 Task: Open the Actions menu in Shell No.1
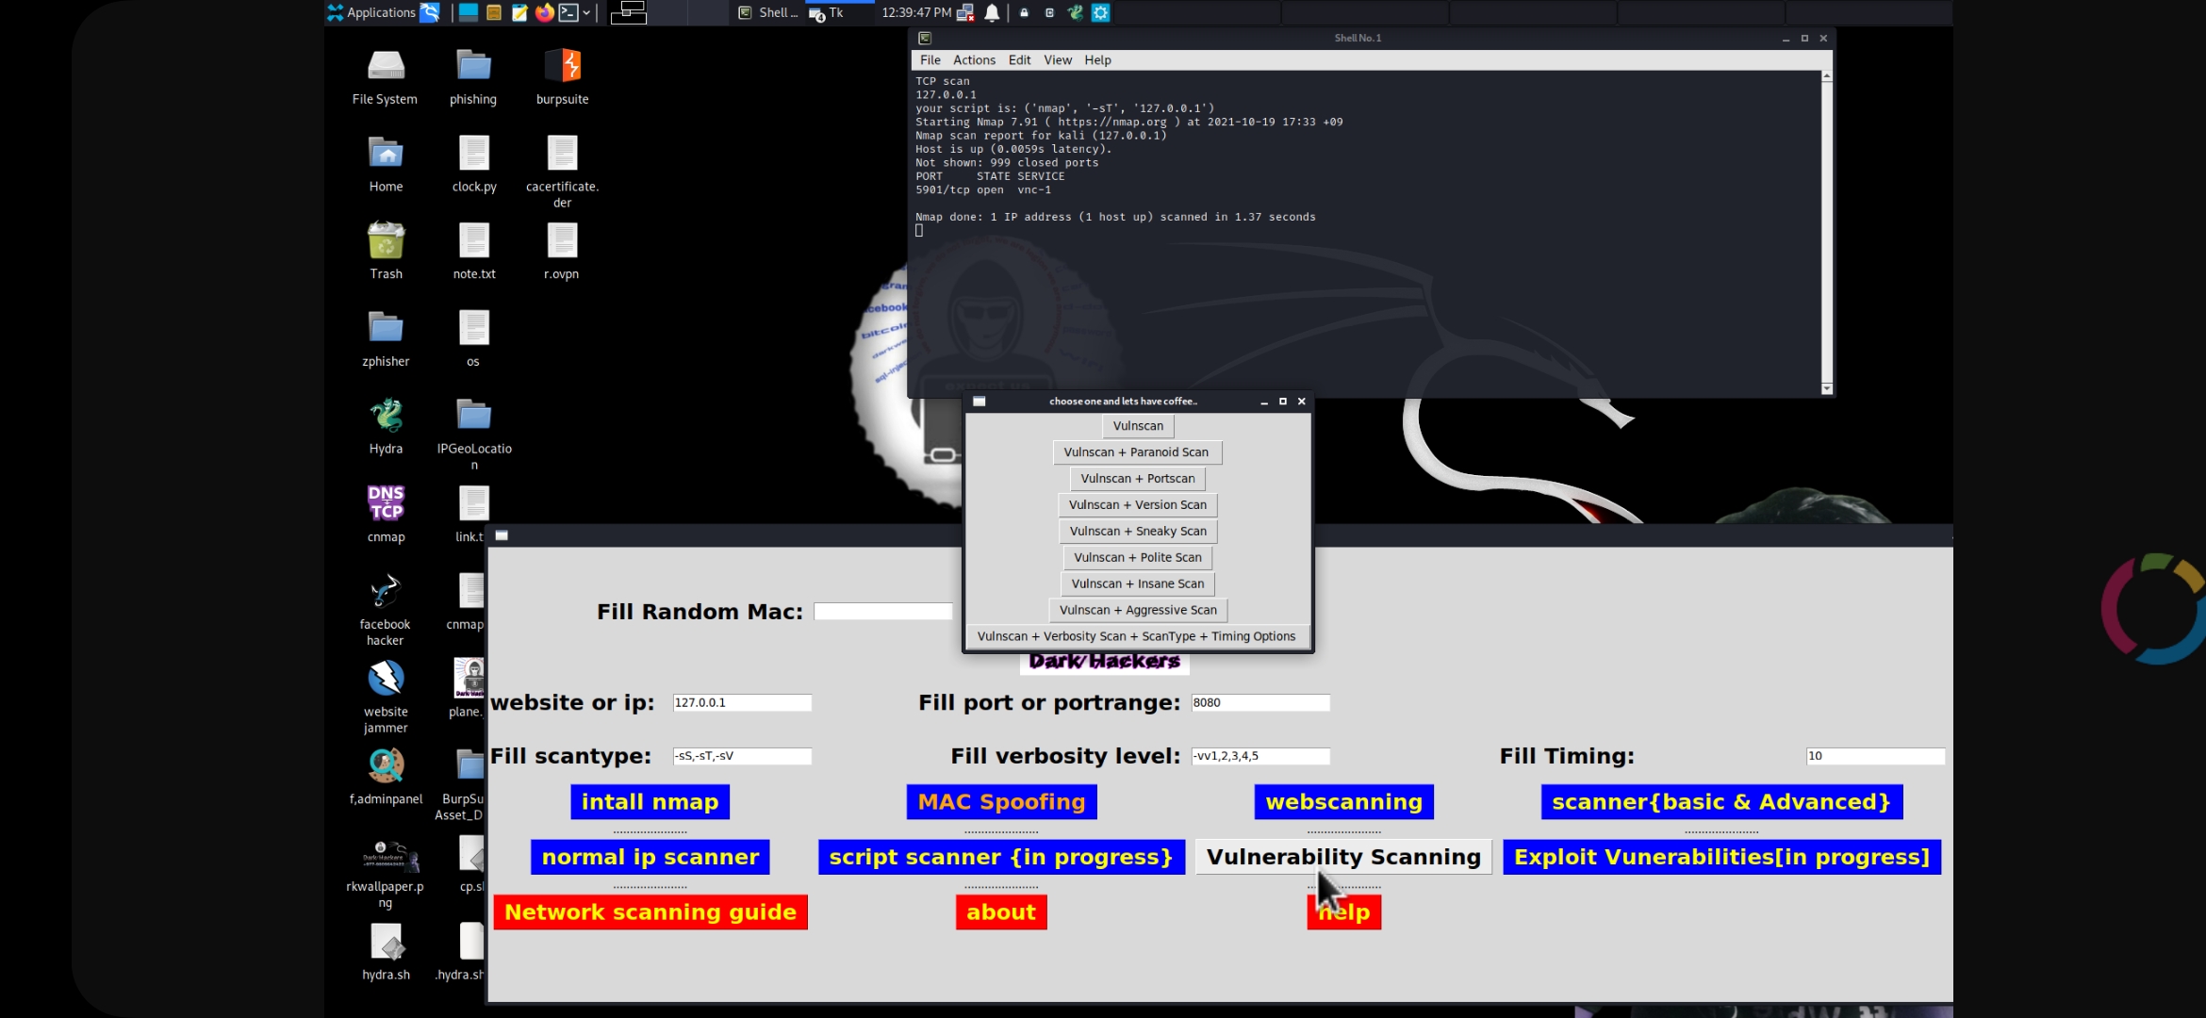tap(974, 59)
